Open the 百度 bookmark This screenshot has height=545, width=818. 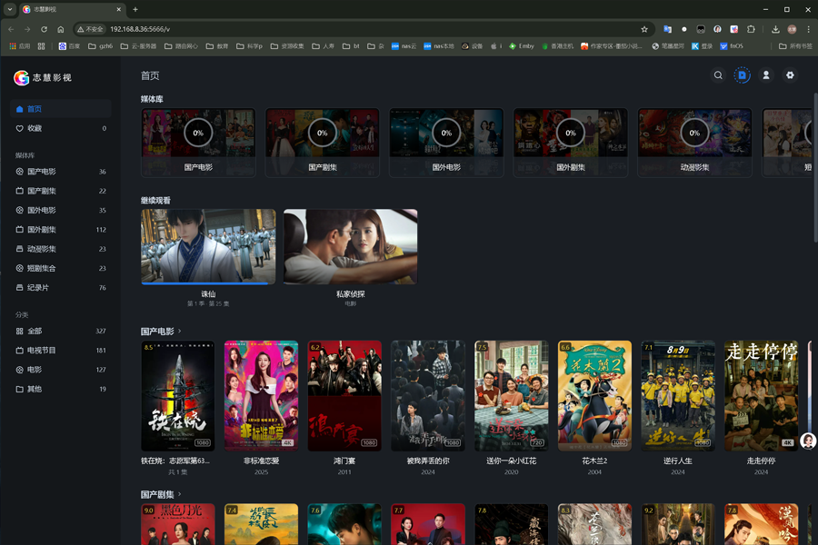point(69,46)
